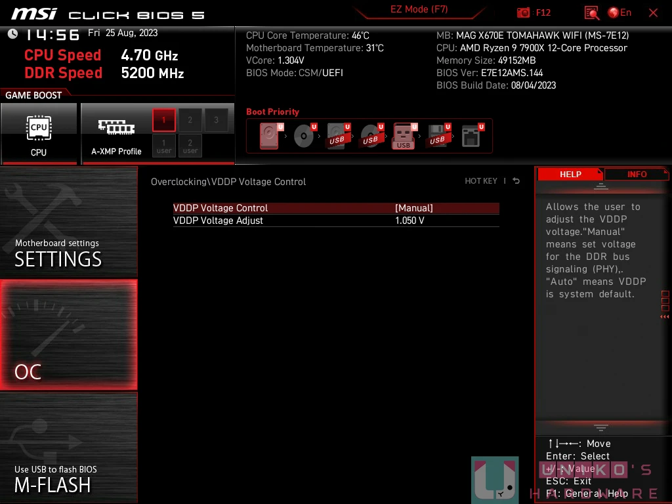Click the Memory Size 49152MB text
The width and height of the screenshot is (672, 504).
pyautogui.click(x=486, y=60)
